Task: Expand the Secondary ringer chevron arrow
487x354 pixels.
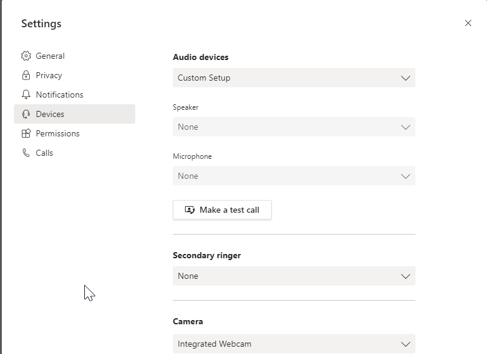Action: tap(406, 276)
